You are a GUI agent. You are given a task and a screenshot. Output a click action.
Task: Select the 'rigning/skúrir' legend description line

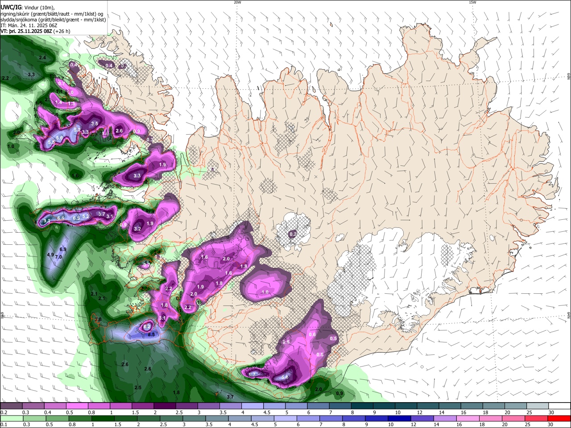coord(51,13)
